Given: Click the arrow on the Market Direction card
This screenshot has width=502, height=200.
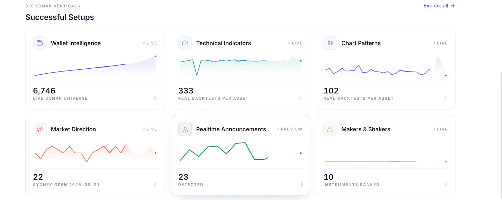Looking at the screenshot, I should (x=154, y=184).
